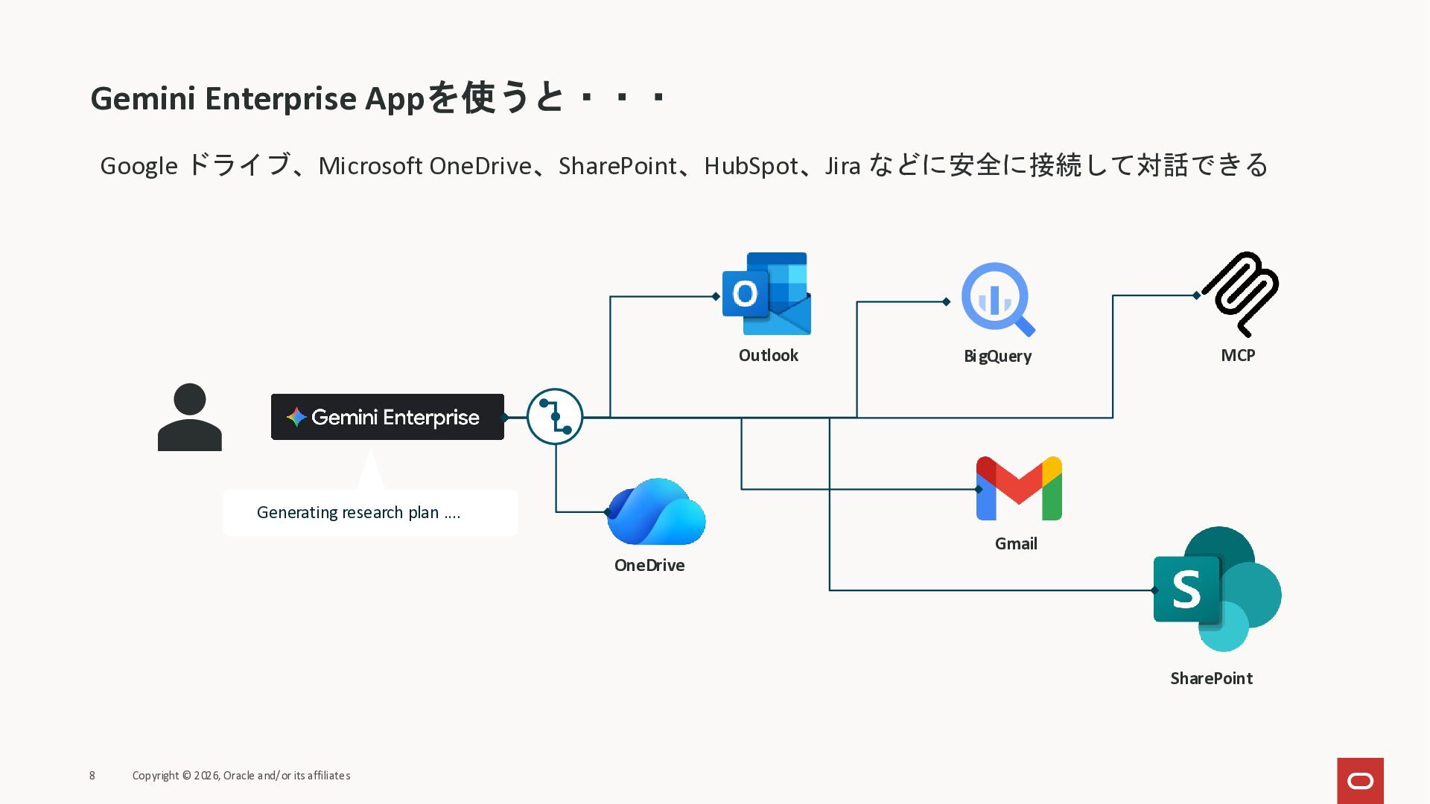Select the BigQuery magnifier icon

pos(998,300)
